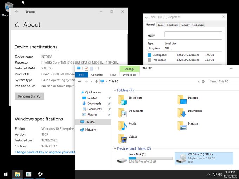
Task: Select Local Disk (C:) drive
Action: click(x=145, y=158)
